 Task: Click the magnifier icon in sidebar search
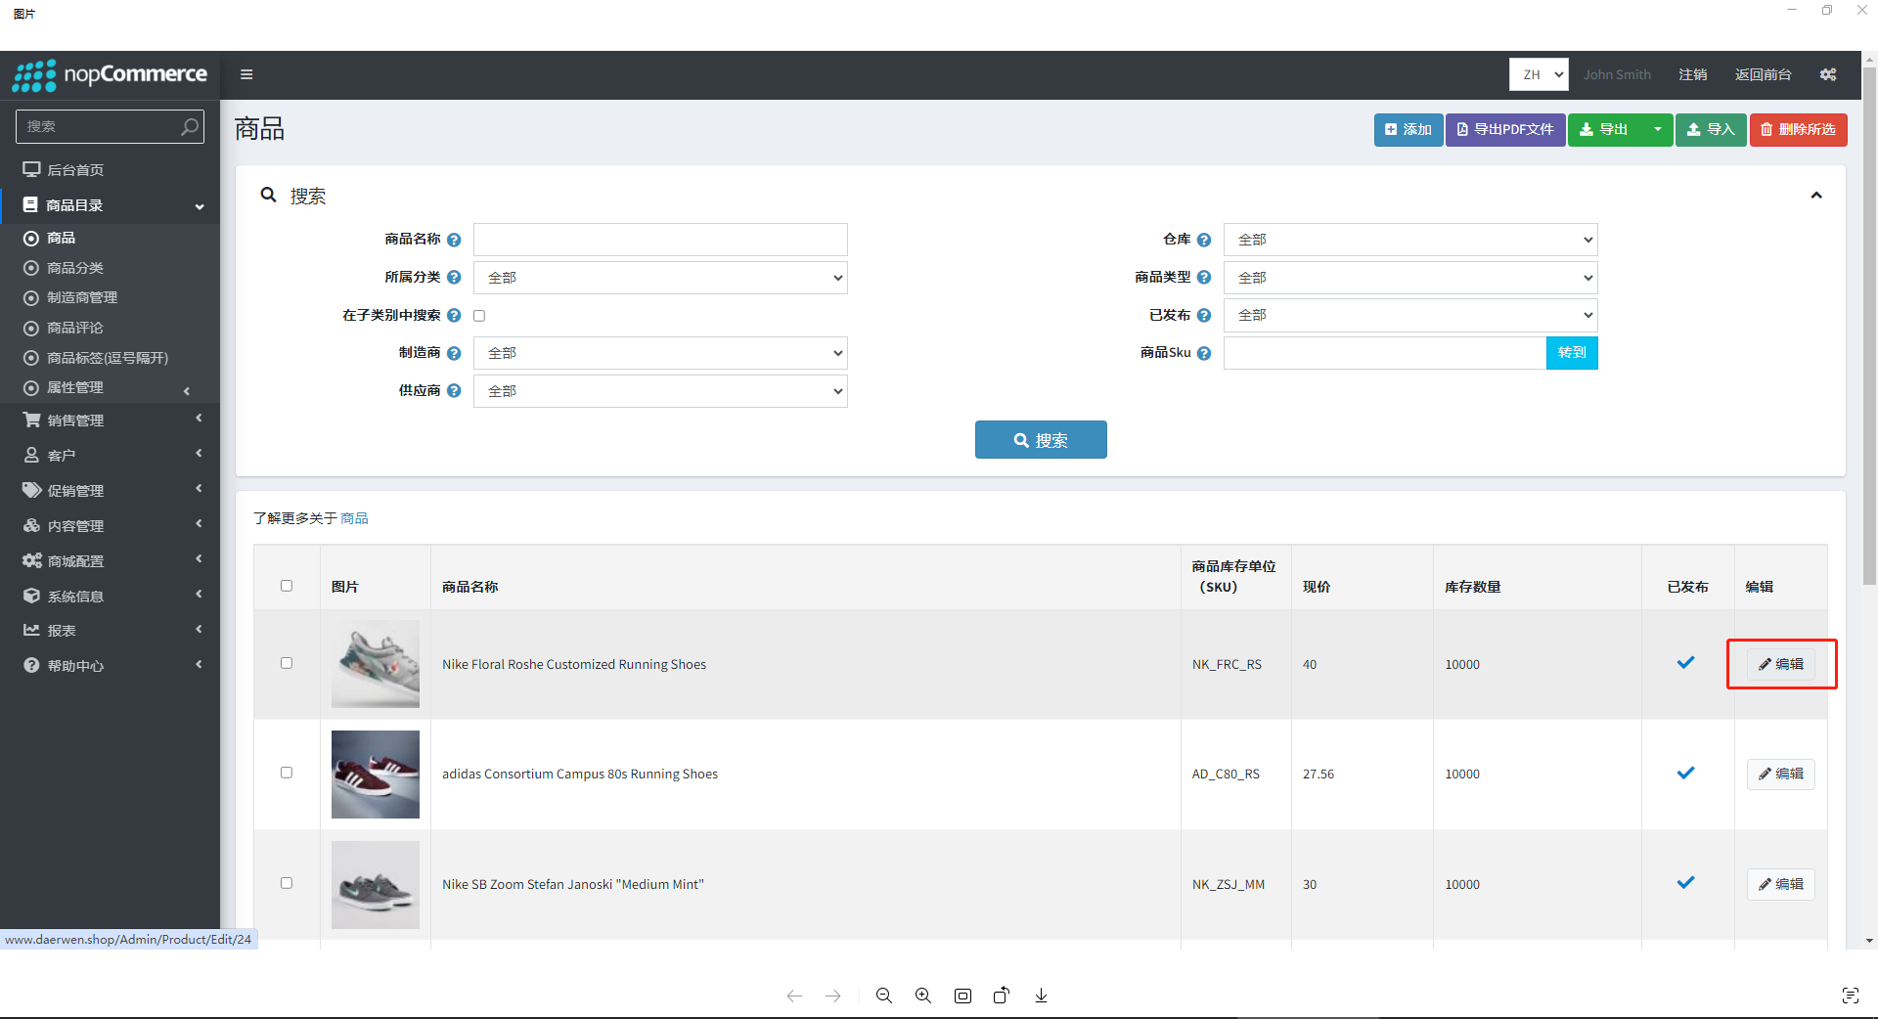click(x=190, y=126)
